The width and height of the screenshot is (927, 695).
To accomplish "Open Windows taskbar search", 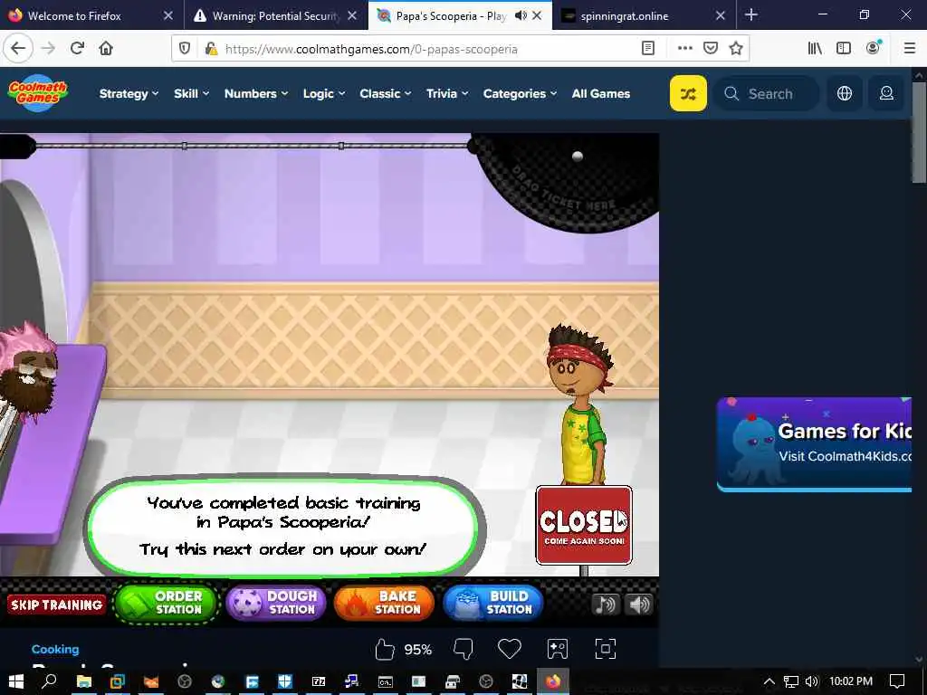I will coord(50,681).
